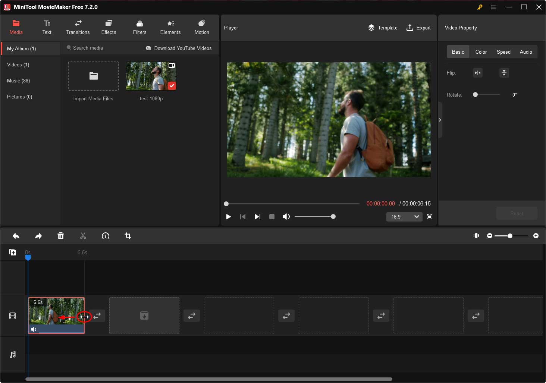Click the Rotate slider
The image size is (546, 383).
click(486, 95)
